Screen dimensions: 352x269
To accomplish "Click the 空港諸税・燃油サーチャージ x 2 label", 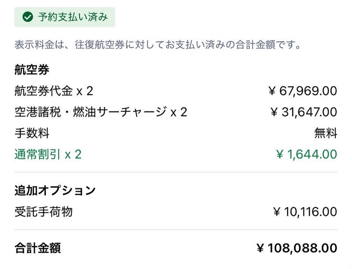I will coord(101,112).
